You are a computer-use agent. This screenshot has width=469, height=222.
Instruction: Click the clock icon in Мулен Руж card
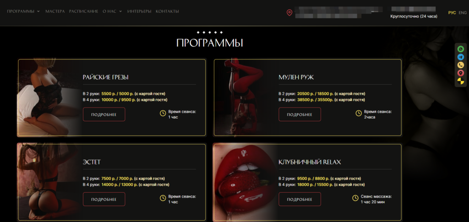click(358, 113)
